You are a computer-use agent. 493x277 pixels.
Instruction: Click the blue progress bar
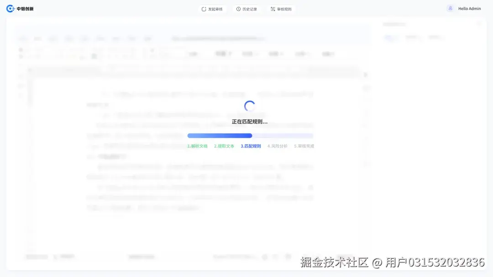(x=219, y=135)
